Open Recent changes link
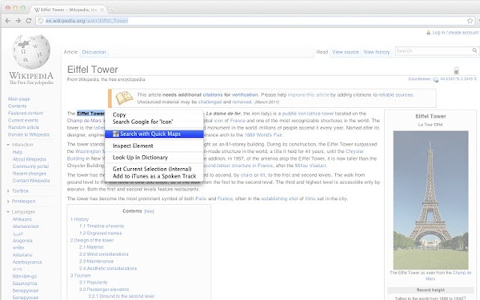This screenshot has width=480, height=300. pos(30,174)
